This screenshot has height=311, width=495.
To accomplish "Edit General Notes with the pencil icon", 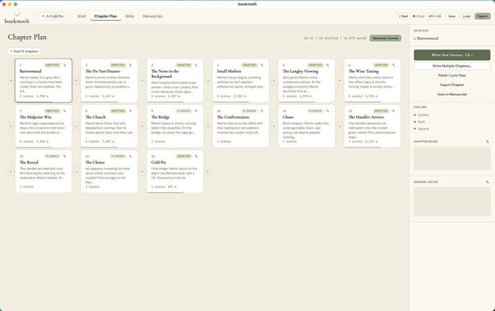I will click(x=488, y=182).
